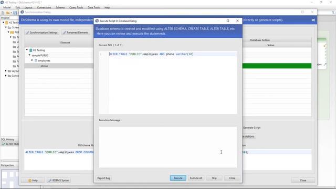The image size is (336, 189).
Task: Click the DbSchema logo in Execute Script title bar
Action: [97, 21]
